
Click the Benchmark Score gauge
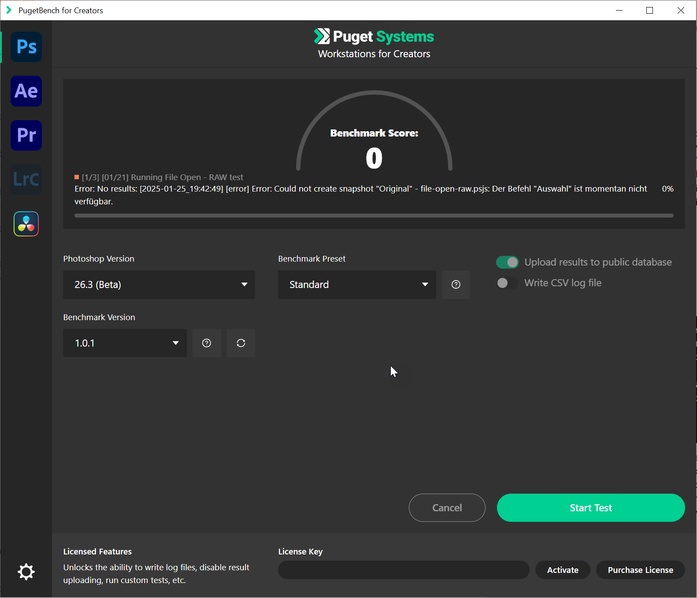coord(374,131)
